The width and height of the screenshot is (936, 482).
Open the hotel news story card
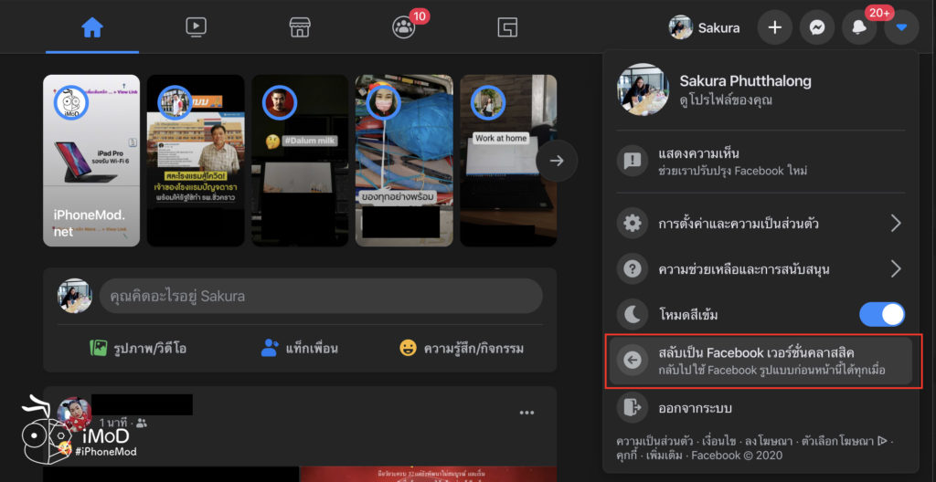(196, 161)
